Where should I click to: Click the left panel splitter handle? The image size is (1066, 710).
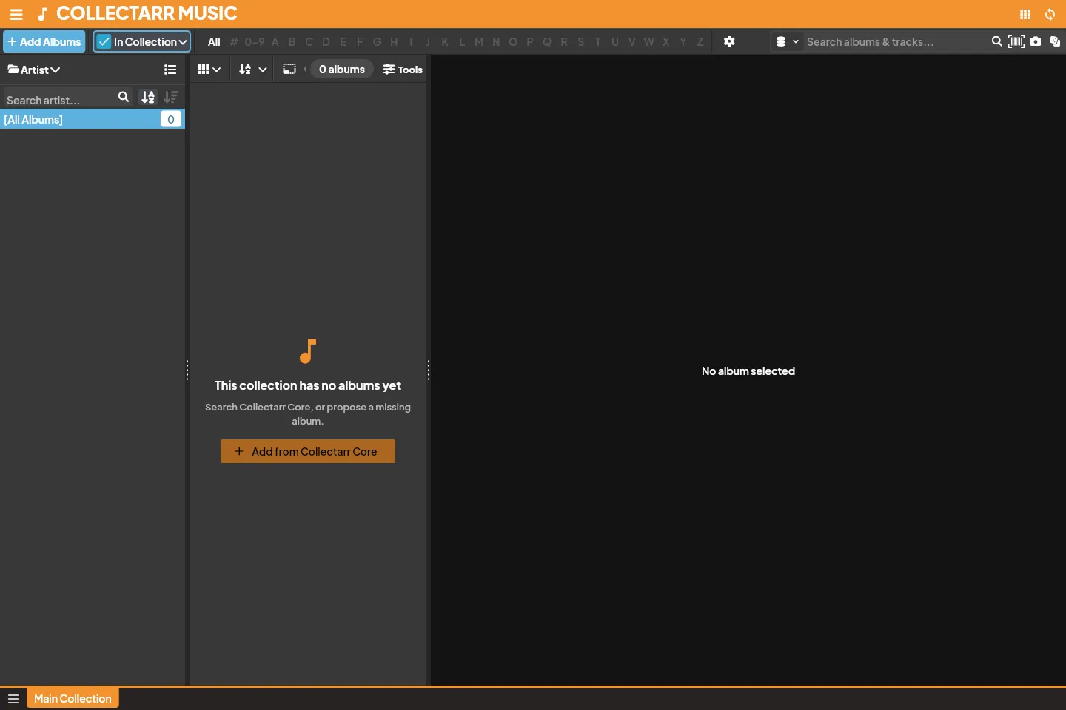tap(187, 370)
